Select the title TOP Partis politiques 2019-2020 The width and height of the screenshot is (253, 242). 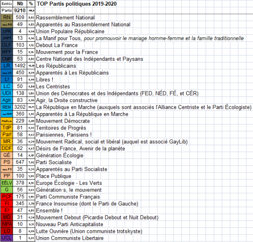pos(77,4)
